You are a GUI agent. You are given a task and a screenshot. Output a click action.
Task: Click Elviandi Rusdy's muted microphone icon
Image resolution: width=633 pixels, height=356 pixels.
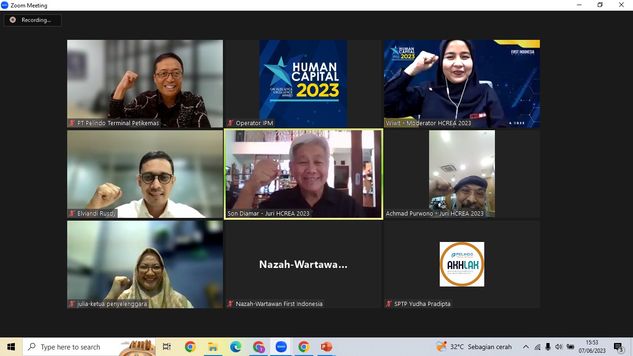(72, 214)
